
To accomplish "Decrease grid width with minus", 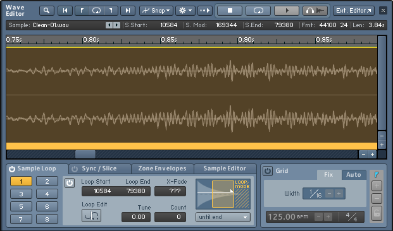I will click(x=329, y=194).
